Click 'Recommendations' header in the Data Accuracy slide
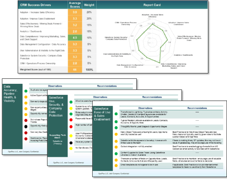 click(x=107, y=86)
